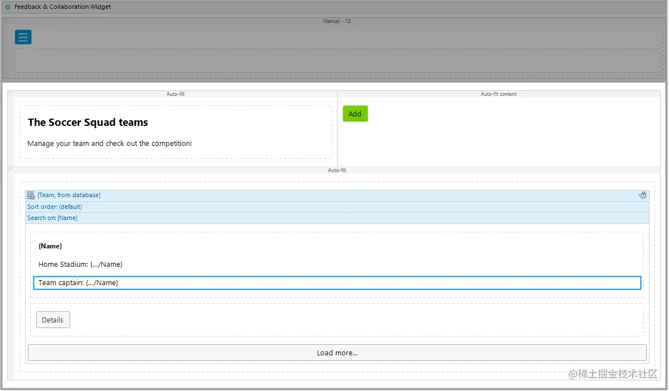Select the Team captain: {.../Name} field
This screenshot has height=391, width=669.
tap(337, 283)
